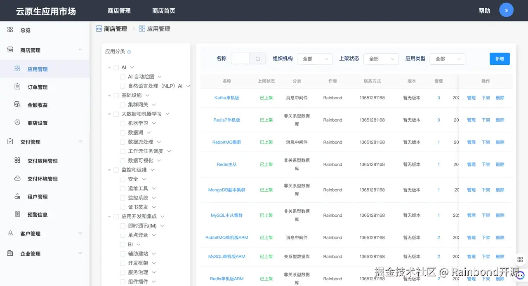The width and height of the screenshot is (528, 286).
Task: Open 商店首页 in top navigation
Action: coord(164,11)
